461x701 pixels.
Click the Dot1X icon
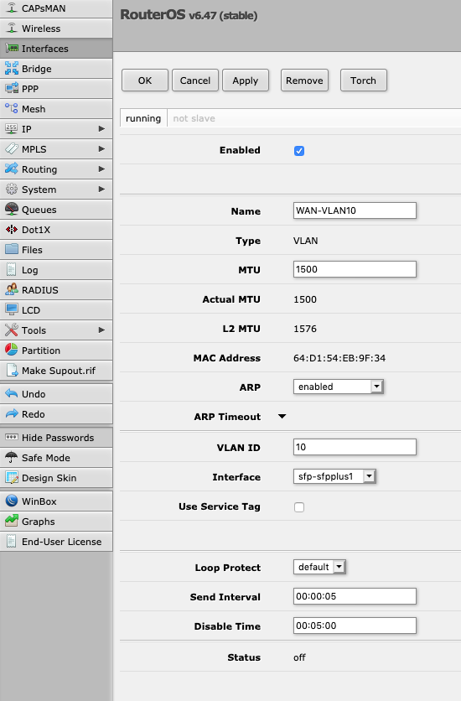click(x=12, y=230)
